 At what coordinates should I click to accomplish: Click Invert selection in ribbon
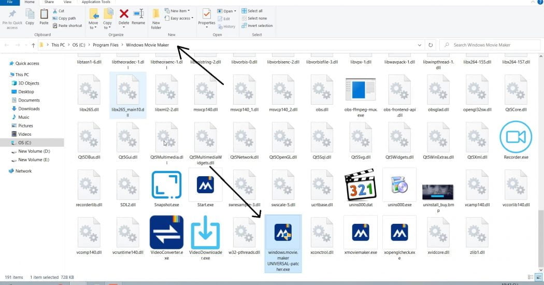257,25
